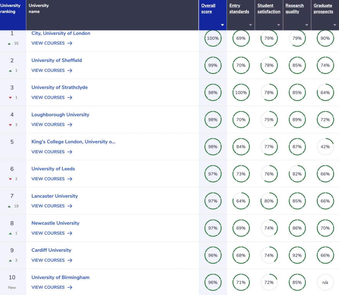Click the University ranking header cell

click(13, 15)
